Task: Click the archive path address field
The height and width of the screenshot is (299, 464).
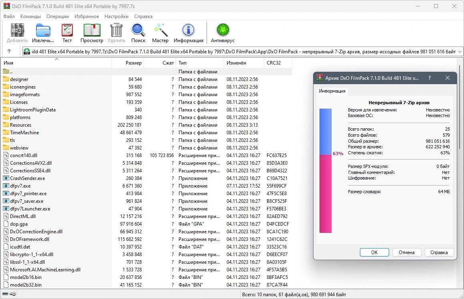Action: pyautogui.click(x=243, y=52)
